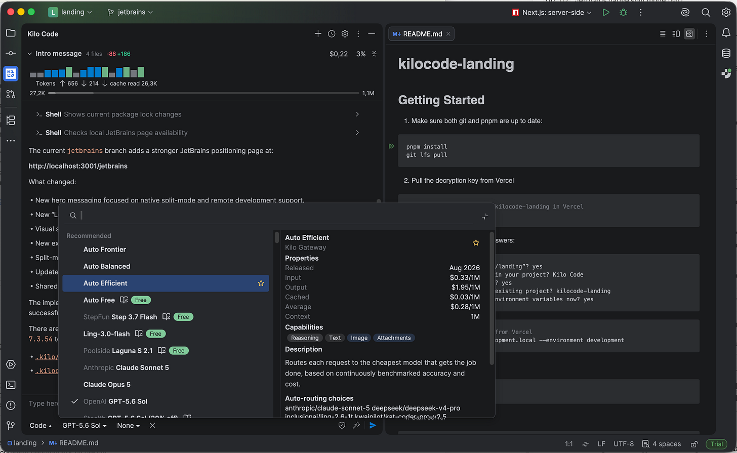This screenshot has height=453, width=737.
Task: Switch README to preview-only view
Action: tap(689, 34)
